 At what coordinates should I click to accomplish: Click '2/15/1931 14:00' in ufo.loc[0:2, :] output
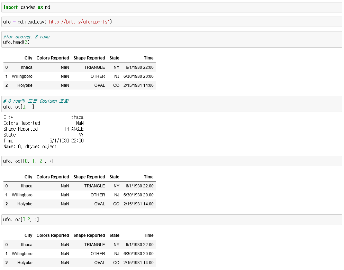pos(138,262)
